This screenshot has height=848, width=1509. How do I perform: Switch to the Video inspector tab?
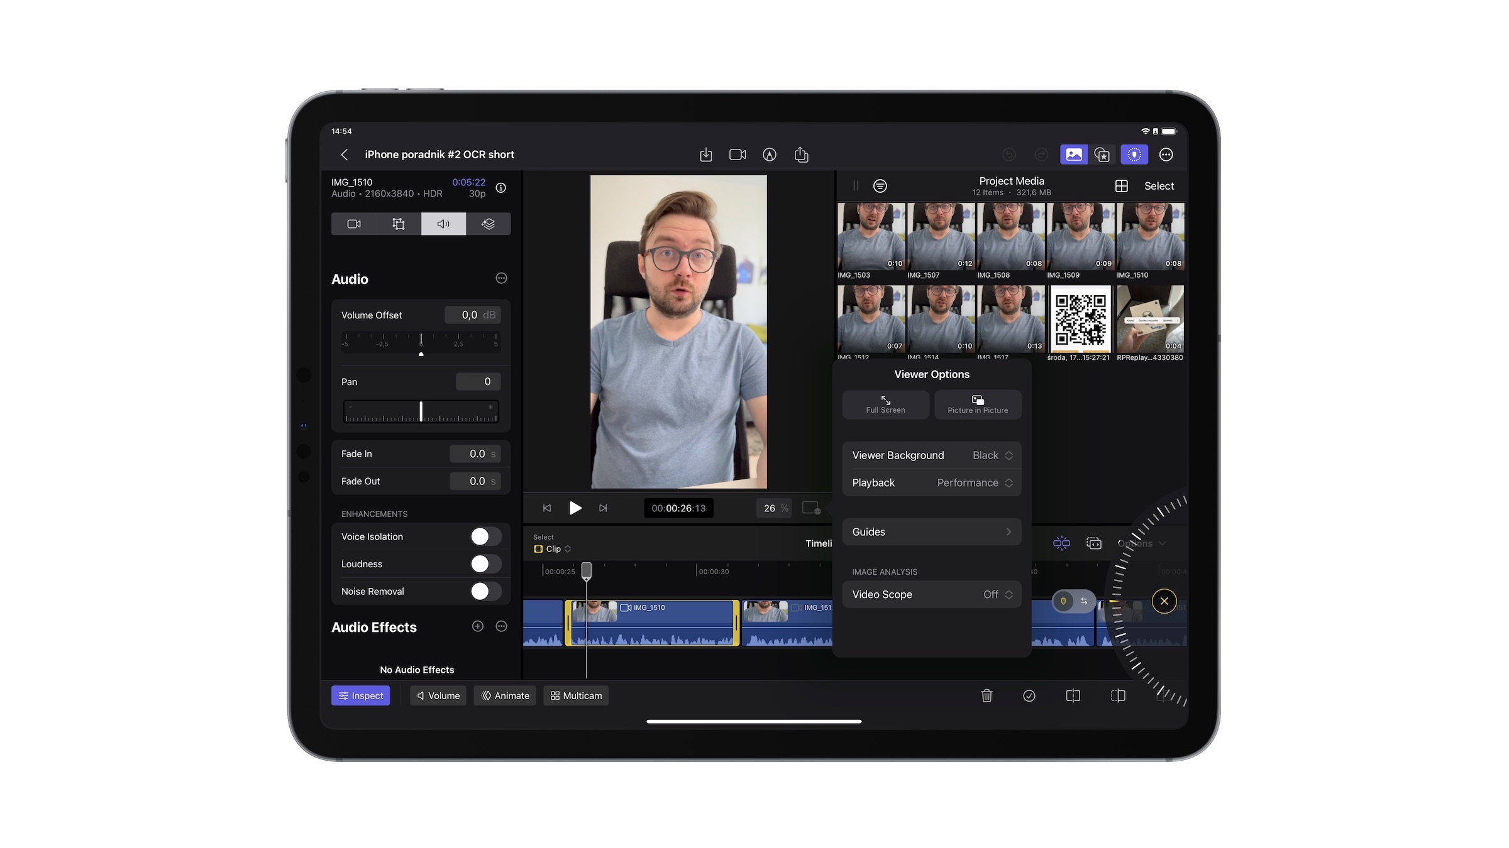354,224
